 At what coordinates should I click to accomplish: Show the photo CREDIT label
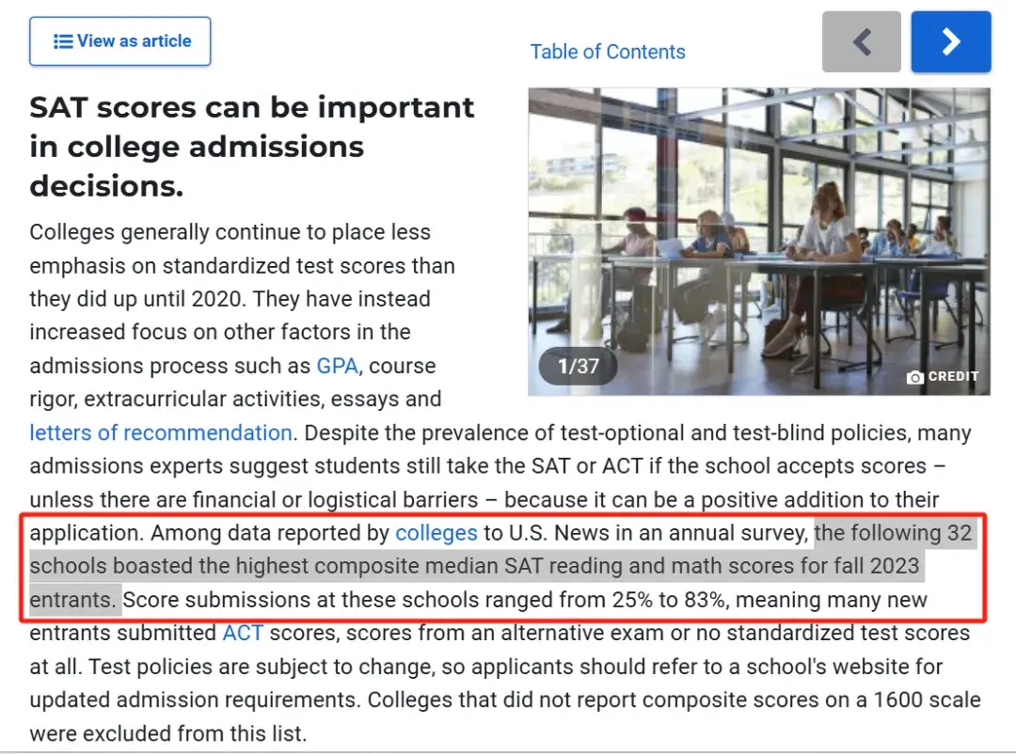[953, 376]
